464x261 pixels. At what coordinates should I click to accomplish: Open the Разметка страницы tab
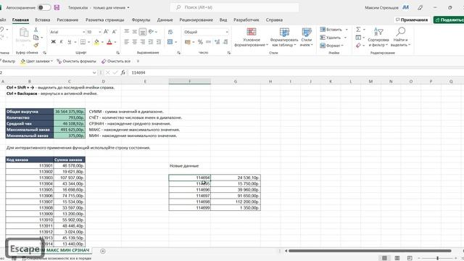104,20
